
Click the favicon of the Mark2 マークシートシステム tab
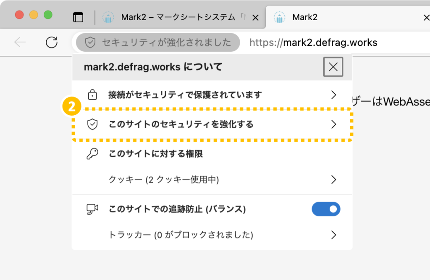tap(108, 17)
